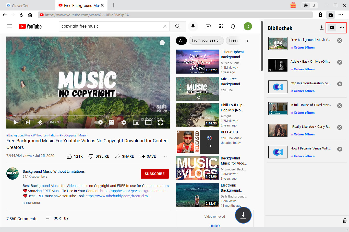Select the 'From your search' filter chip
Screen dimensions: 349x232
click(206, 40)
